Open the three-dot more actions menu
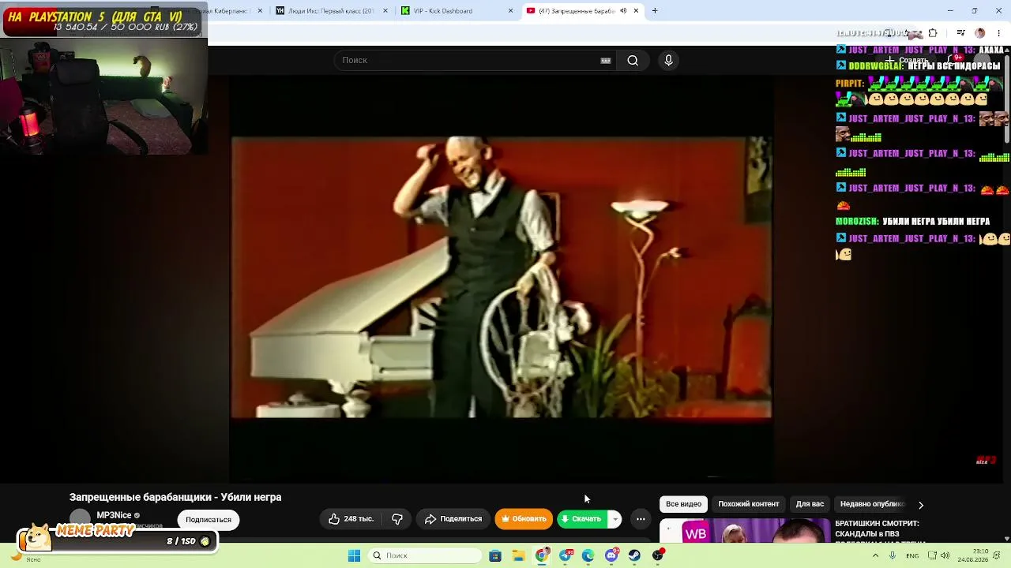The height and width of the screenshot is (568, 1011). point(641,519)
